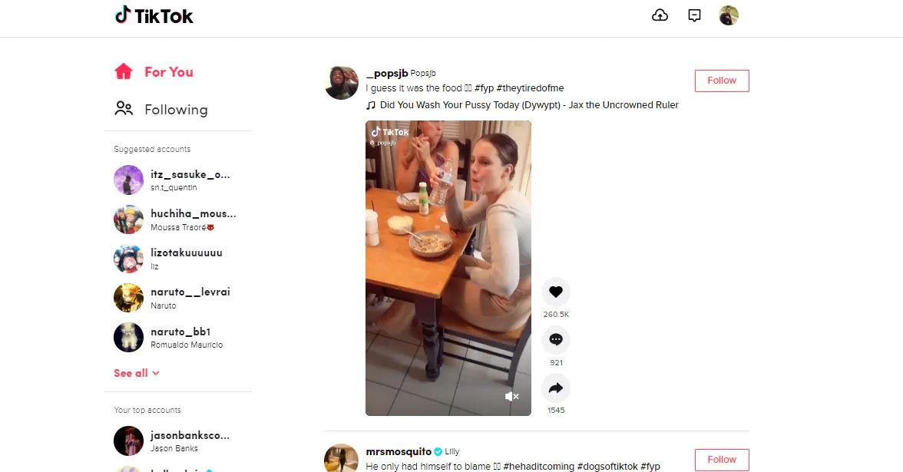The height and width of the screenshot is (472, 903).
Task: Open the #theytiredofme hashtag
Action: click(530, 88)
